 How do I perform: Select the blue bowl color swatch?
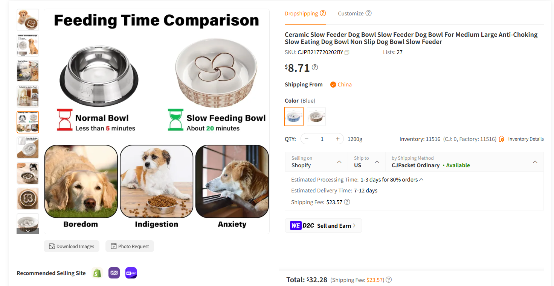pyautogui.click(x=294, y=117)
